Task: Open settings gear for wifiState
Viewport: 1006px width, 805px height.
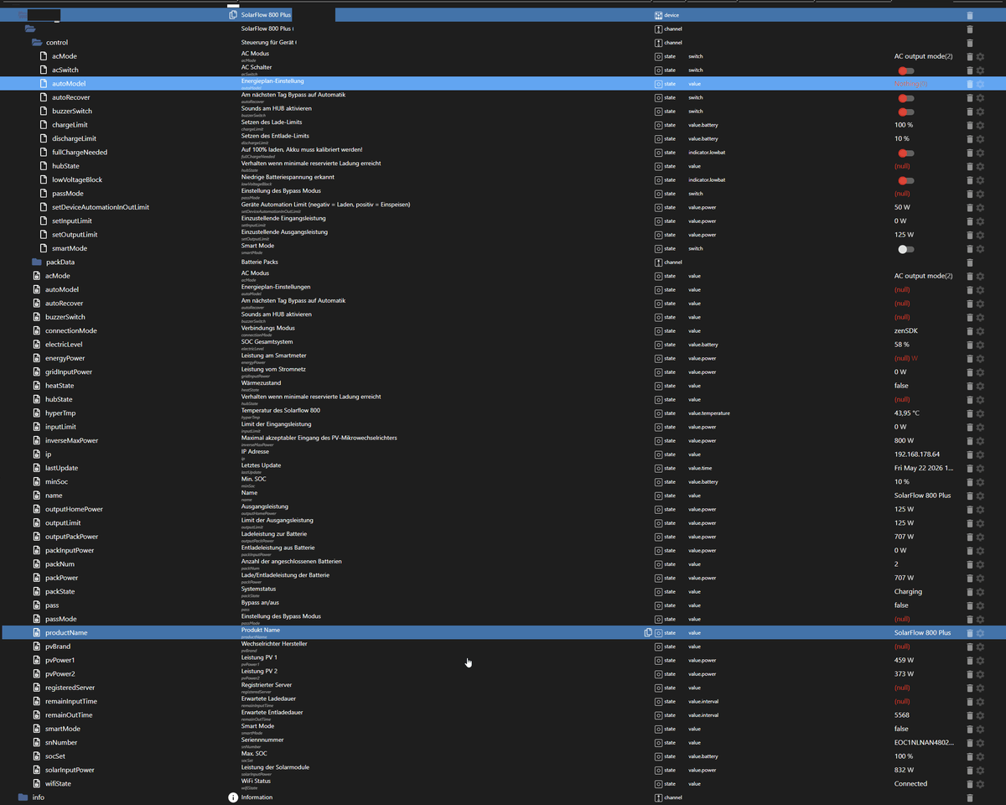Action: point(980,784)
